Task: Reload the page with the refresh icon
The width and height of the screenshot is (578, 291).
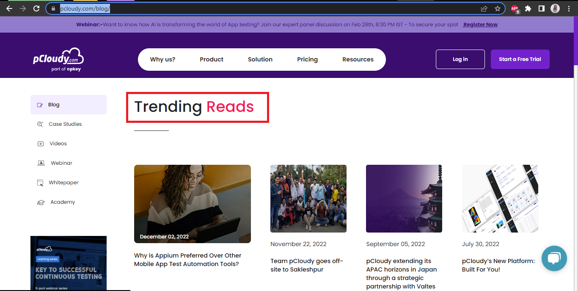Action: tap(36, 8)
